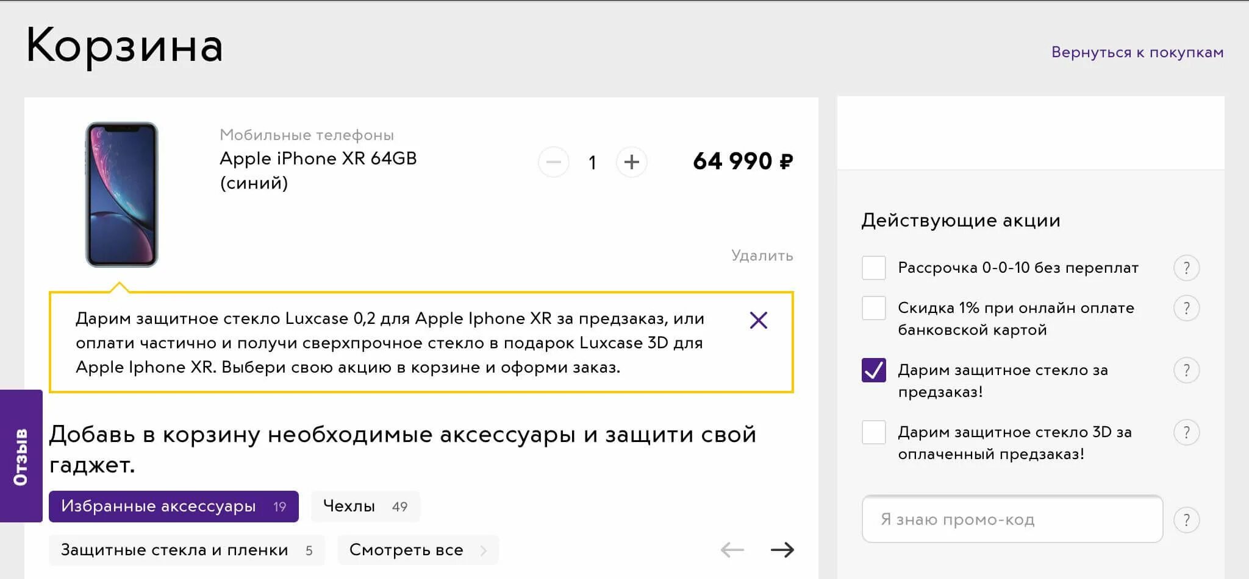Open help for Дарим защитное стекло за предзаказ
This screenshot has width=1249, height=579.
pyautogui.click(x=1187, y=370)
